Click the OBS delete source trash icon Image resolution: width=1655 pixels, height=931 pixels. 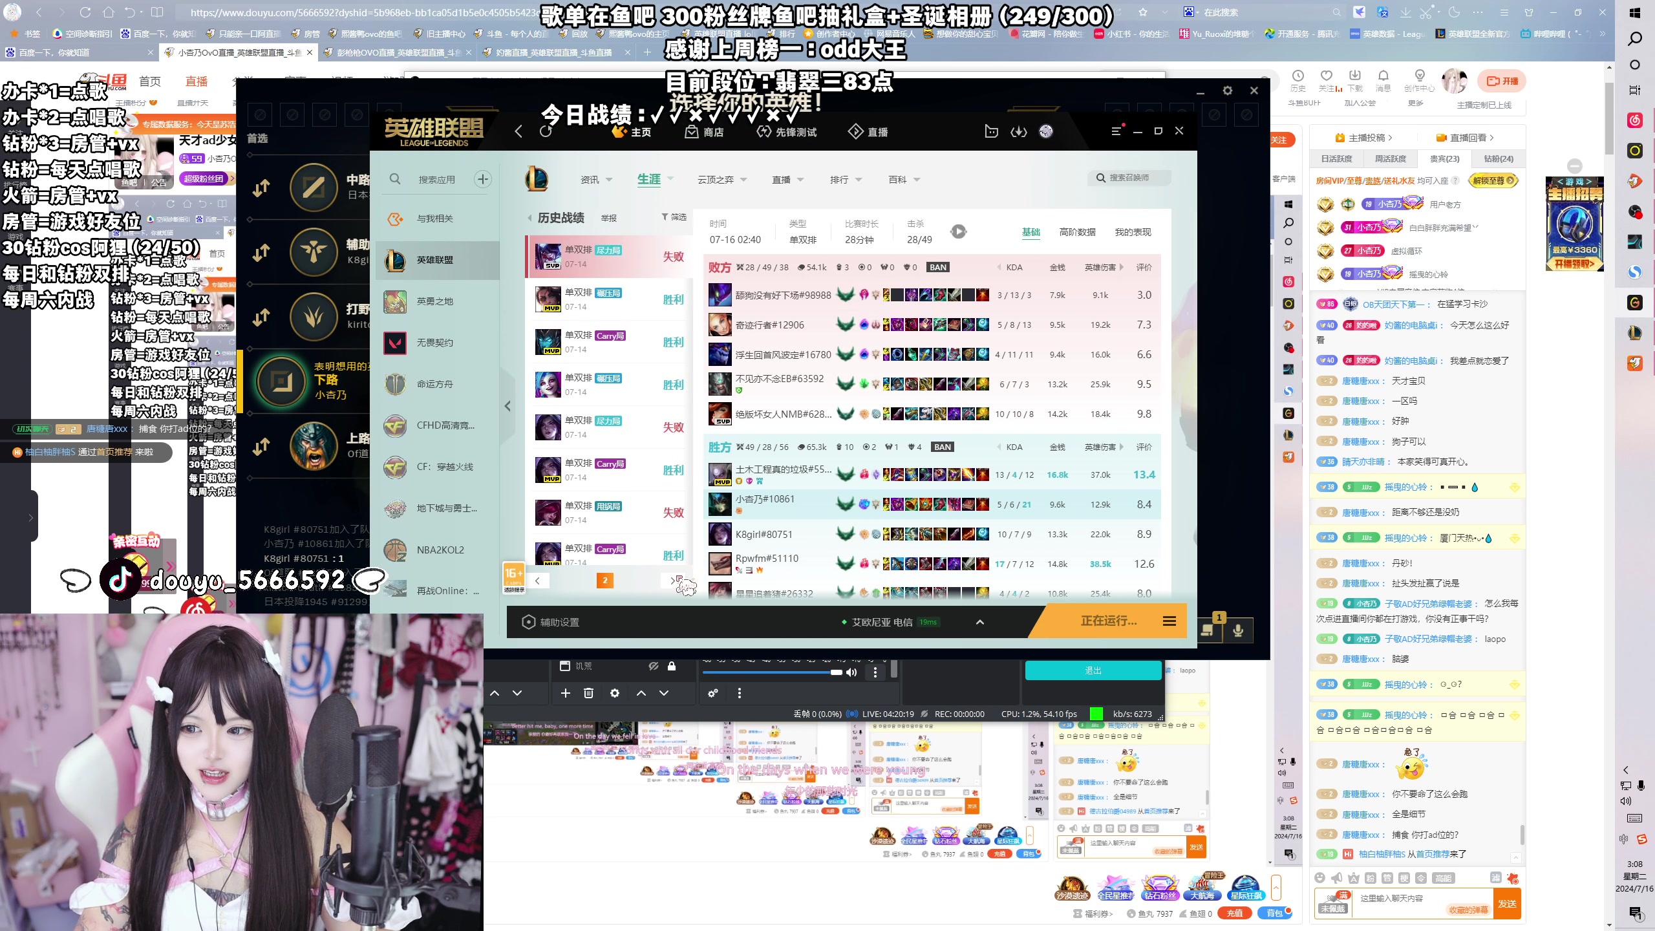[x=588, y=693]
